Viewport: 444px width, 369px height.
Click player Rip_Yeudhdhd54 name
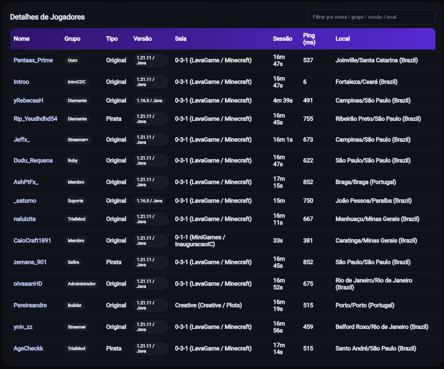(x=36, y=119)
